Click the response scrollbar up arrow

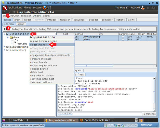click(x=154, y=78)
